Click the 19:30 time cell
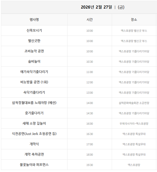 [x=89, y=165]
